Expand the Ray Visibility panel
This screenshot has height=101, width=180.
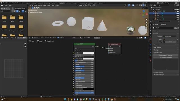point(157,47)
